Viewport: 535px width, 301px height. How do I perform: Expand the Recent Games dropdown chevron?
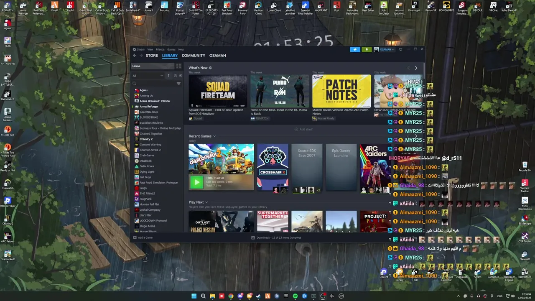(x=214, y=136)
